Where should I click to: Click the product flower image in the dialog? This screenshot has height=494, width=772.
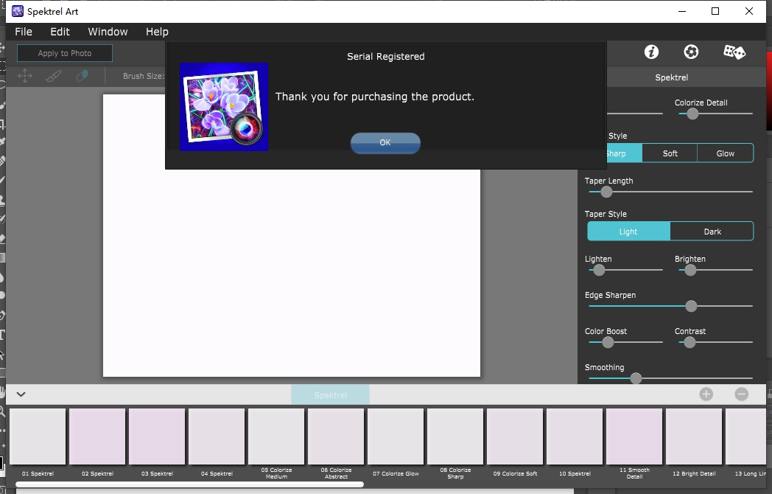tap(224, 107)
